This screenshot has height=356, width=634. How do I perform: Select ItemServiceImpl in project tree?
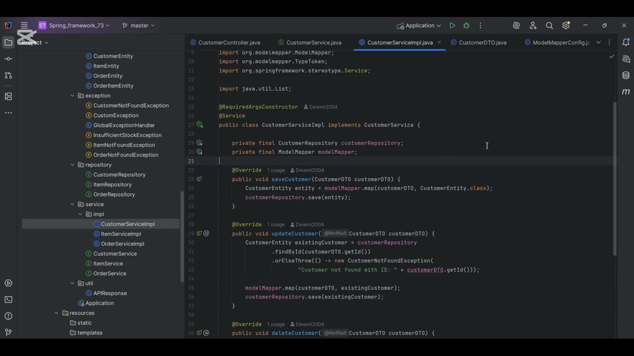[121, 234]
